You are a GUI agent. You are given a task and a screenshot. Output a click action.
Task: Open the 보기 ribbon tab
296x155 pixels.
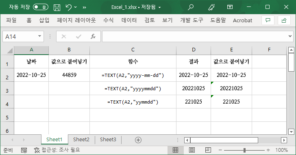click(168, 20)
